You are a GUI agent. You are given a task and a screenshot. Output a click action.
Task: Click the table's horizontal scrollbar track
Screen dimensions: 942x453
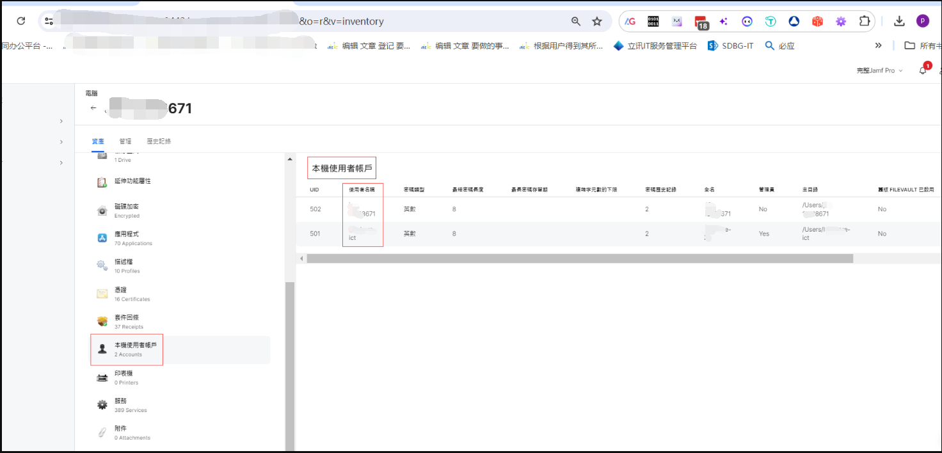click(896, 258)
